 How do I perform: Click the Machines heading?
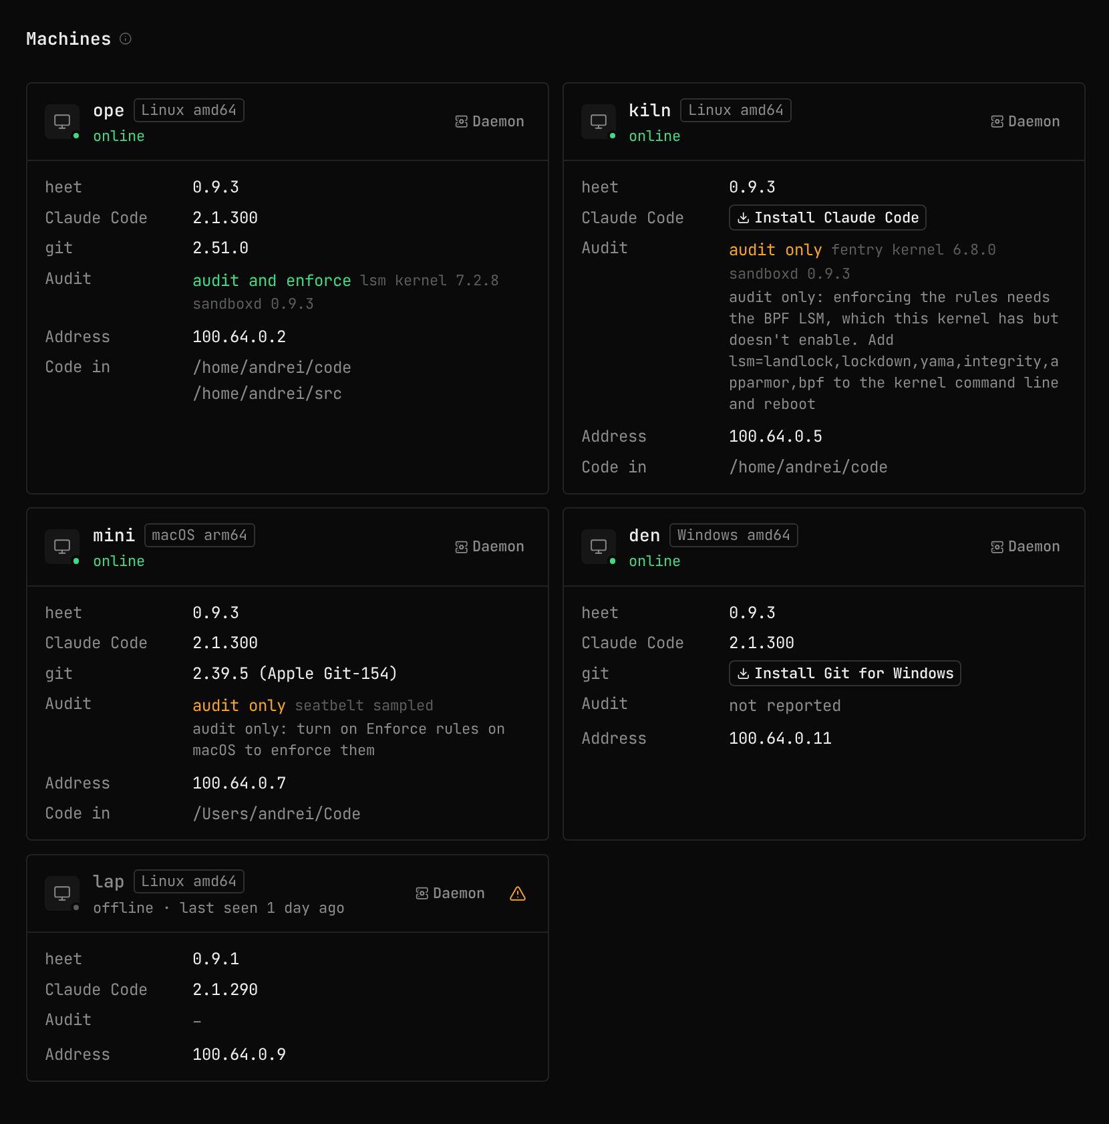click(x=69, y=39)
